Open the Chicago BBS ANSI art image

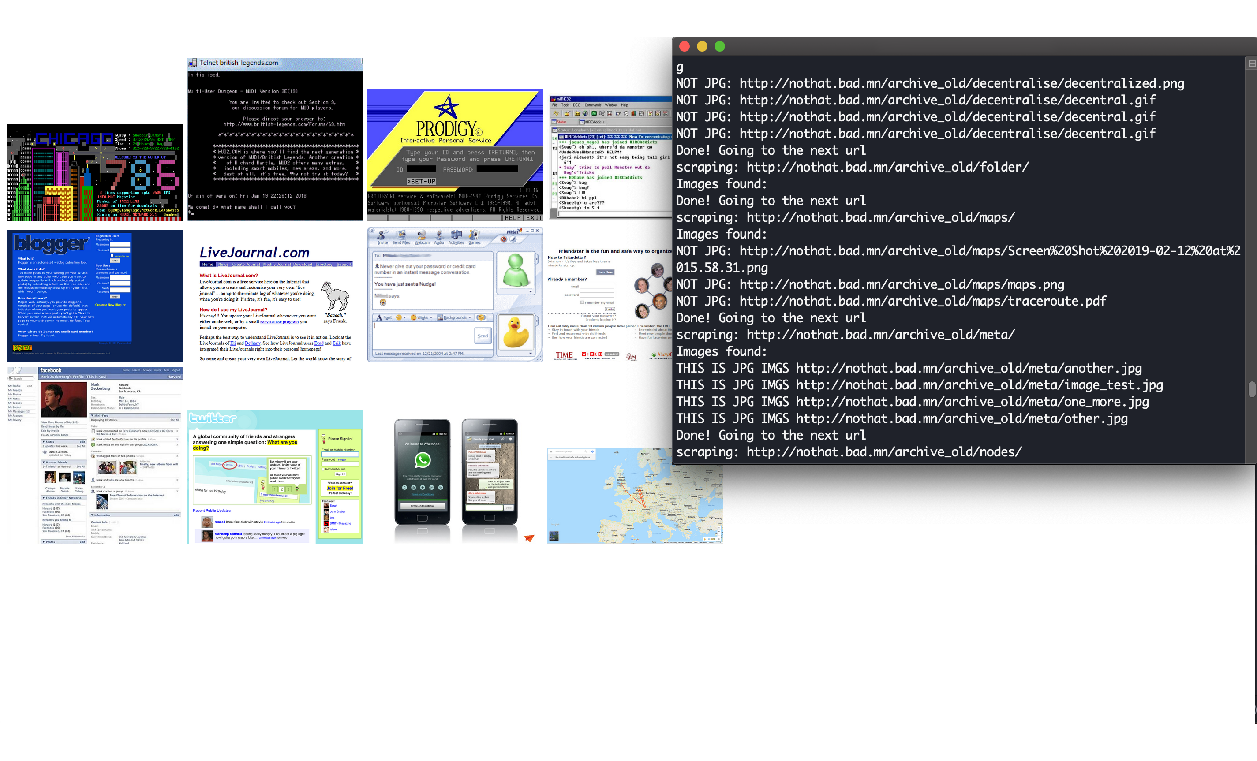click(95, 172)
